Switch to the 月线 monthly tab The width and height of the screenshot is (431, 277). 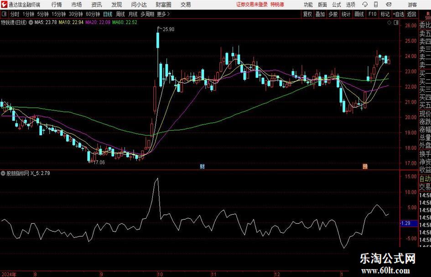point(133,14)
